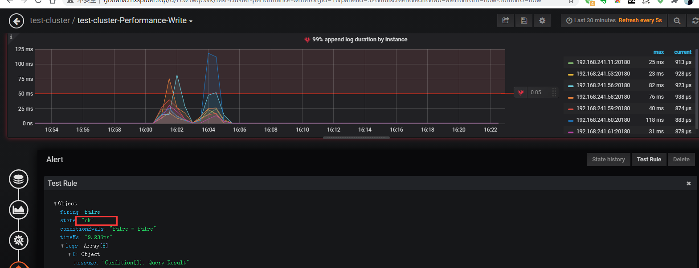Viewport: 699px width, 268px height.
Task: Click the message "Condition[0]: Query Result" text
Action: coord(146,263)
